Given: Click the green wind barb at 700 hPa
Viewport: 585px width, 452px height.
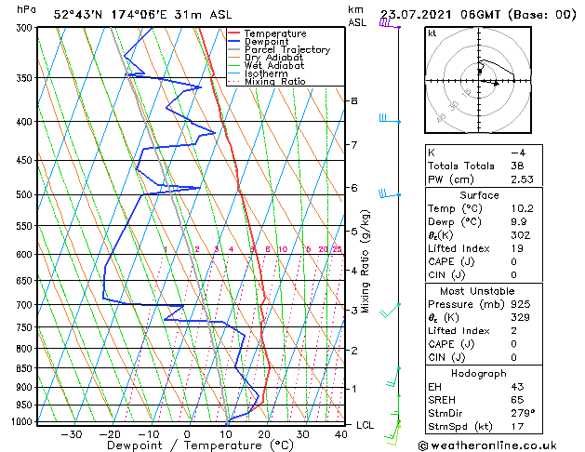Looking at the screenshot, I should tap(390, 311).
